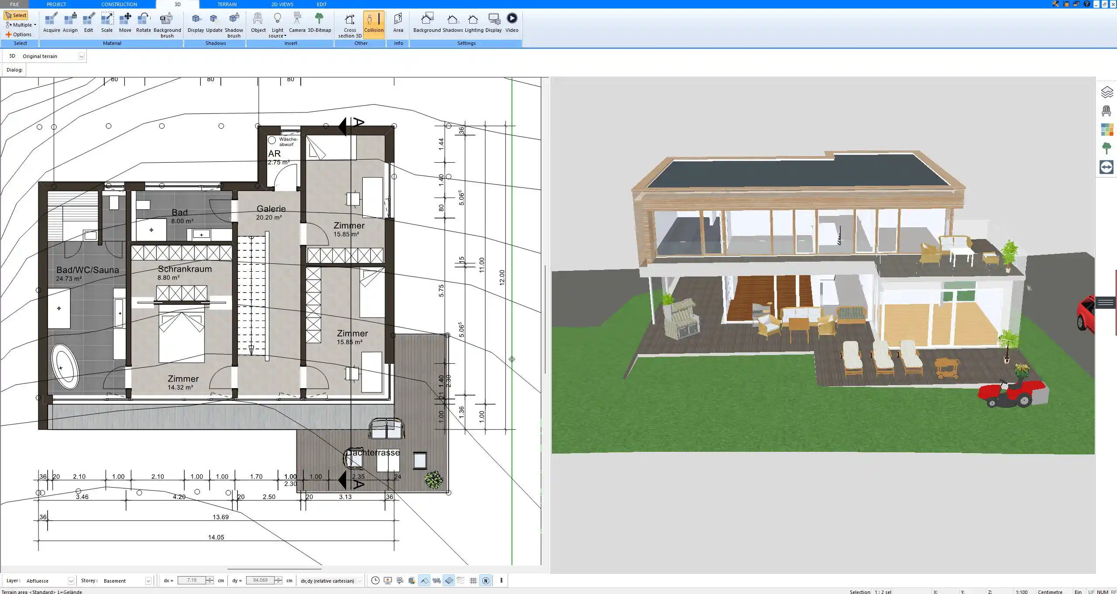Choose the Shadow brush tool
Viewport: 1117px width, 594px height.
[x=234, y=25]
